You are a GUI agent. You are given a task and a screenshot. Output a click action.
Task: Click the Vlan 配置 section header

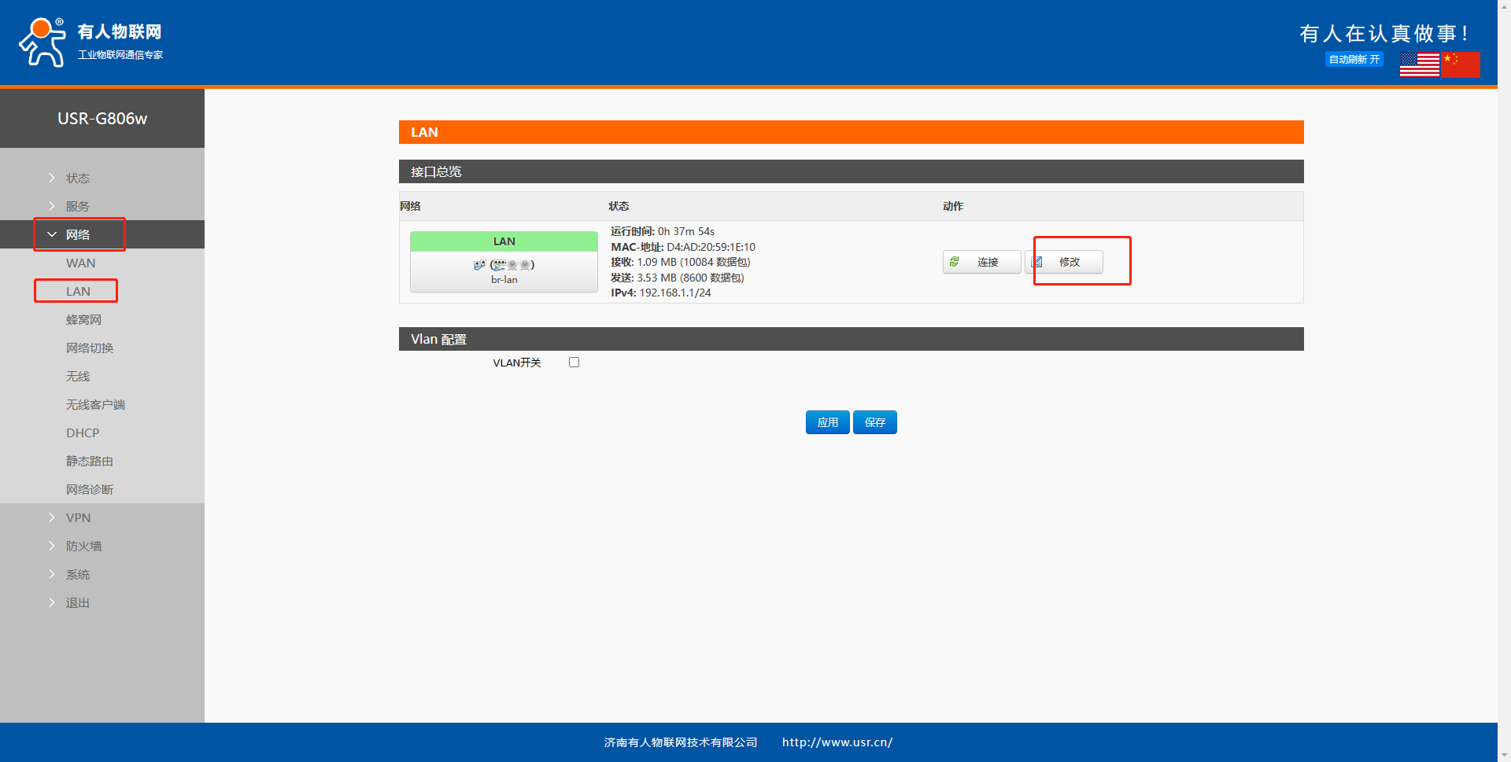852,339
